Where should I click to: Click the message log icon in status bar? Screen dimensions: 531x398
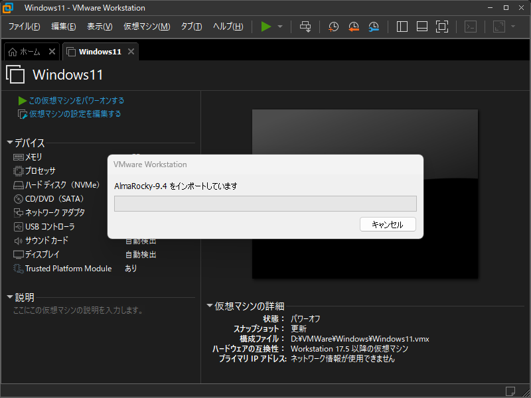(x=510, y=391)
